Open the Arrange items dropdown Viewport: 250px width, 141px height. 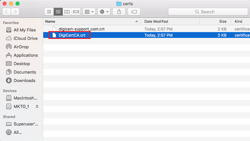coord(89,12)
